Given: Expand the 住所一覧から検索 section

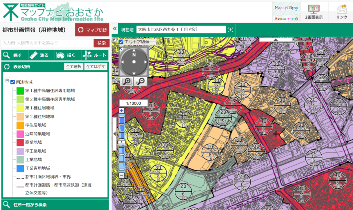Looking at the screenshot, I should [x=55, y=204].
